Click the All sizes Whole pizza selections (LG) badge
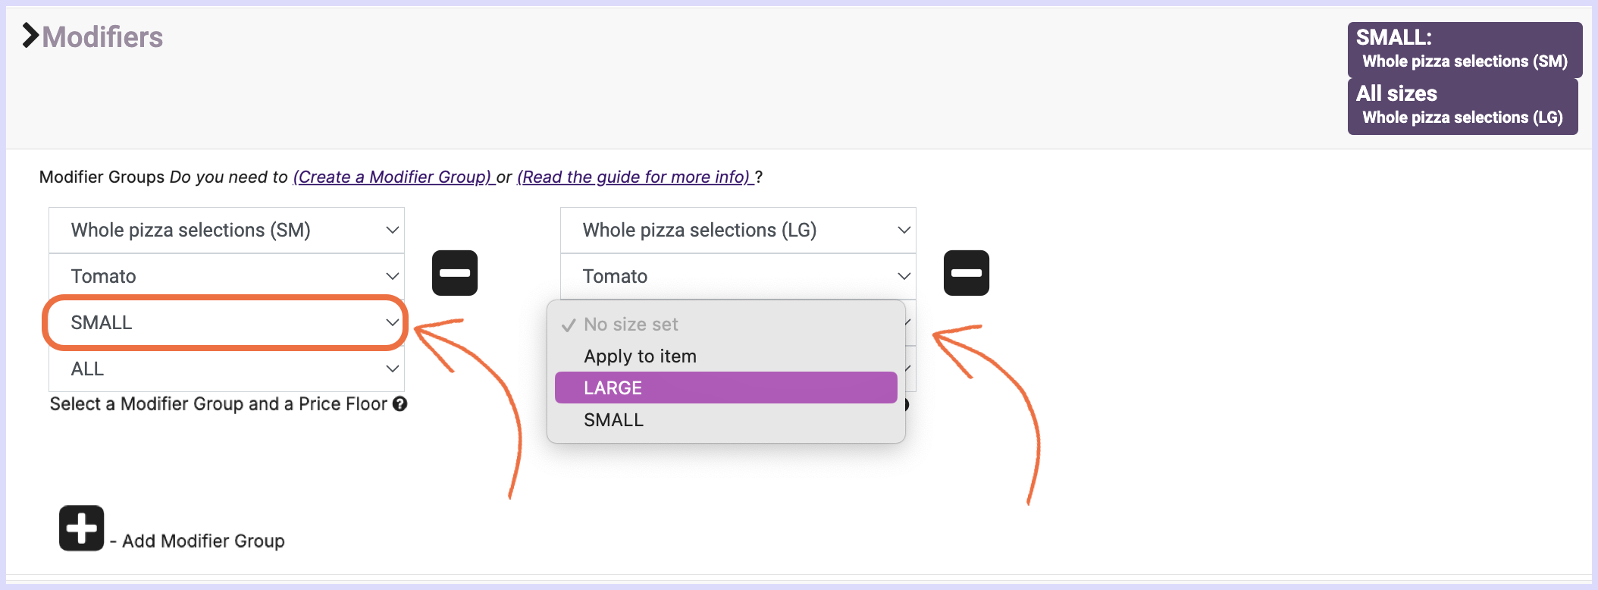The height and width of the screenshot is (590, 1598). [1463, 106]
